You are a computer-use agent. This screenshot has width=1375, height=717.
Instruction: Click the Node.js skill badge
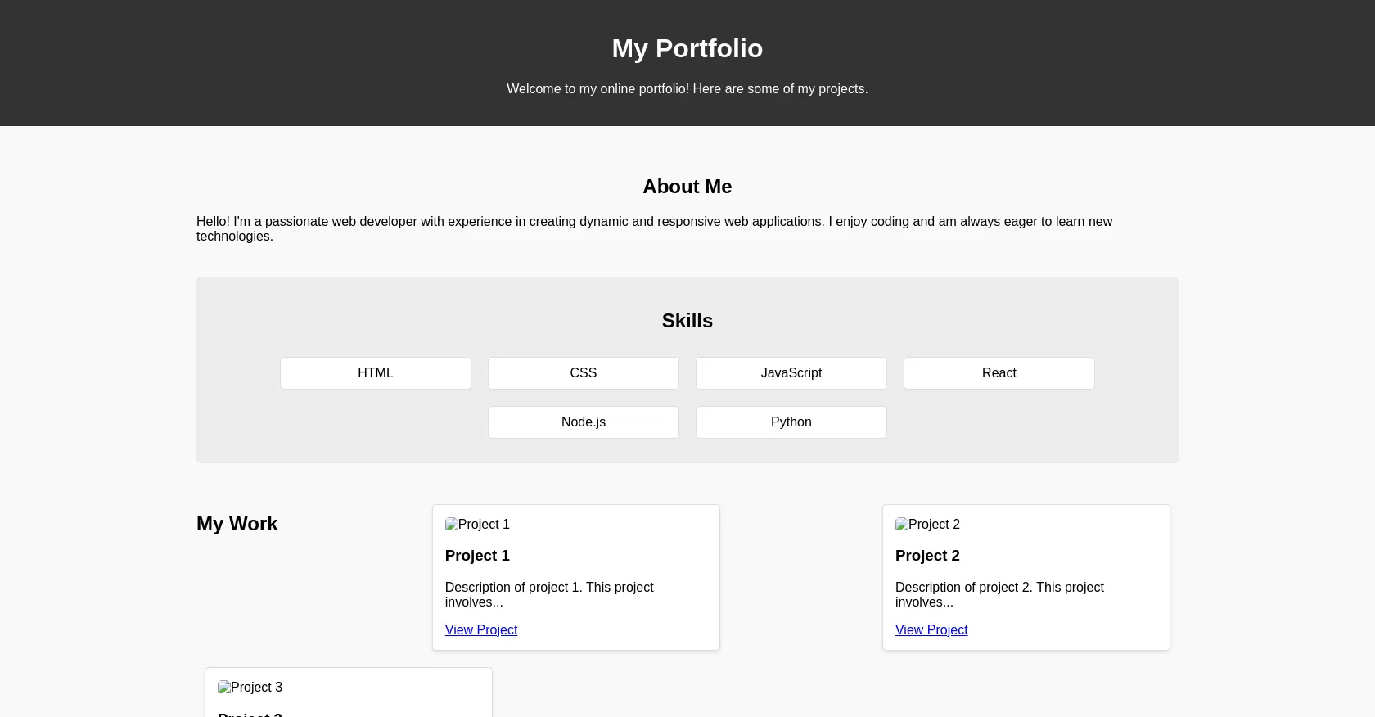click(x=583, y=422)
